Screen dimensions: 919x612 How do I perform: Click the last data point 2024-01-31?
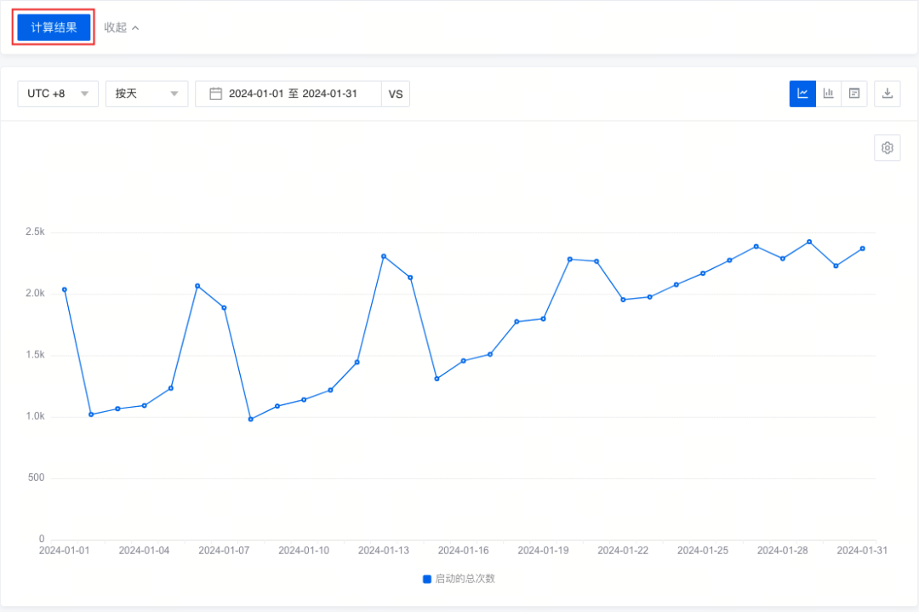tap(863, 249)
